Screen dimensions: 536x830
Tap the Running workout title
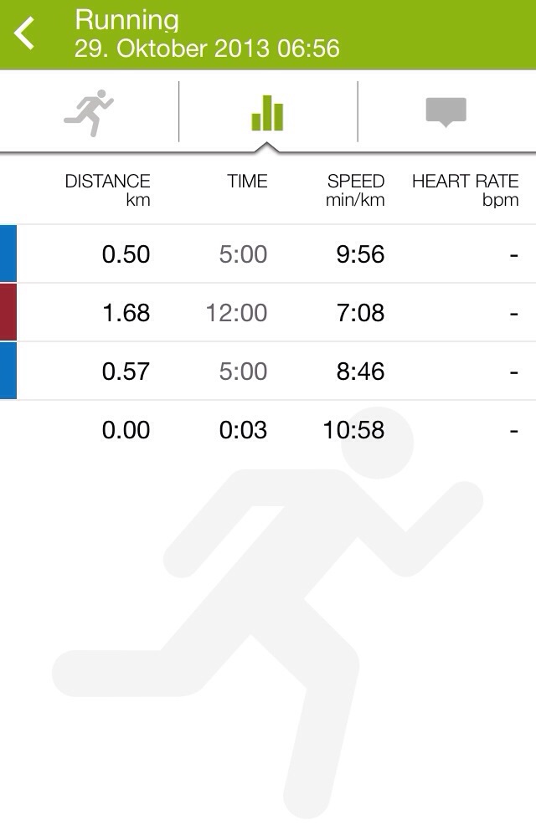click(x=126, y=20)
